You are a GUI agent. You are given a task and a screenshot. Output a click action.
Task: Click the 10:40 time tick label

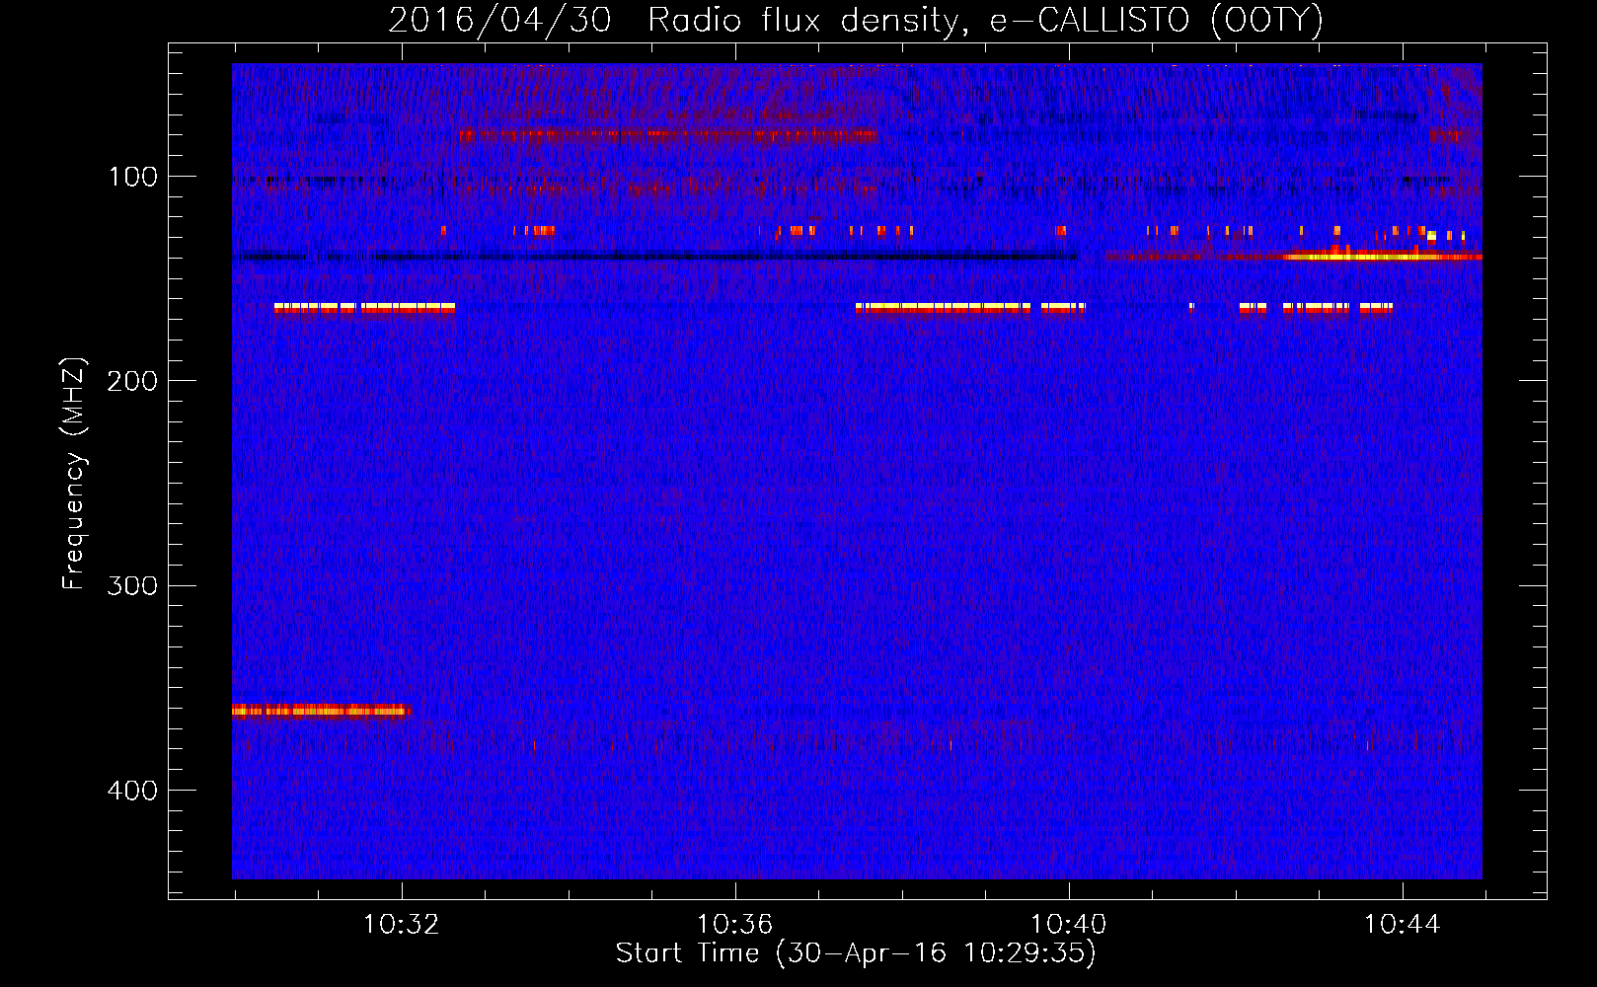point(1068,925)
